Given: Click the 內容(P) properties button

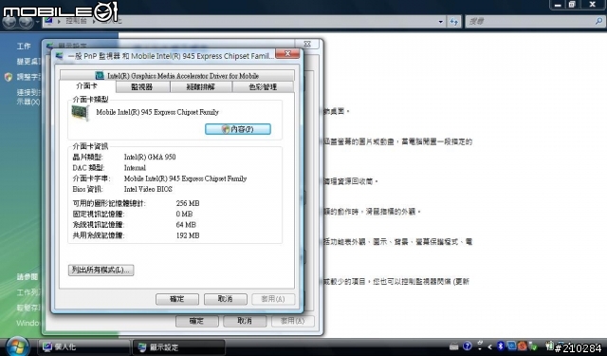Looking at the screenshot, I should coord(238,129).
